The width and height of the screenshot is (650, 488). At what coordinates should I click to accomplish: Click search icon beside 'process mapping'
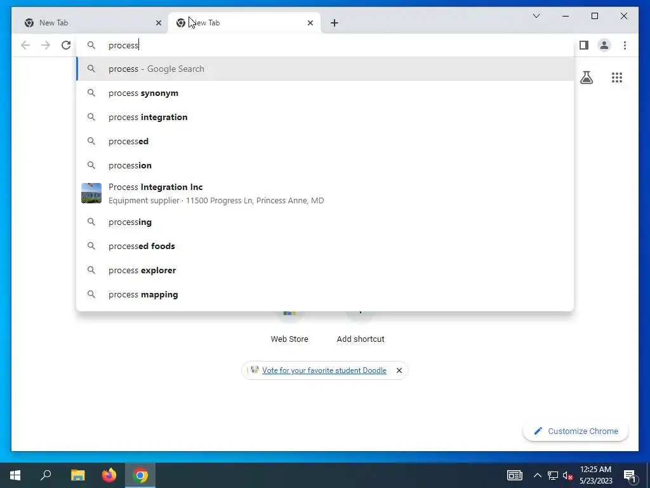(91, 294)
